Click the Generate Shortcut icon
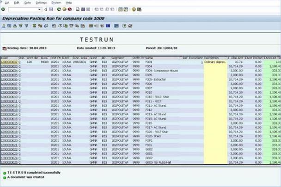 click(x=126, y=9)
